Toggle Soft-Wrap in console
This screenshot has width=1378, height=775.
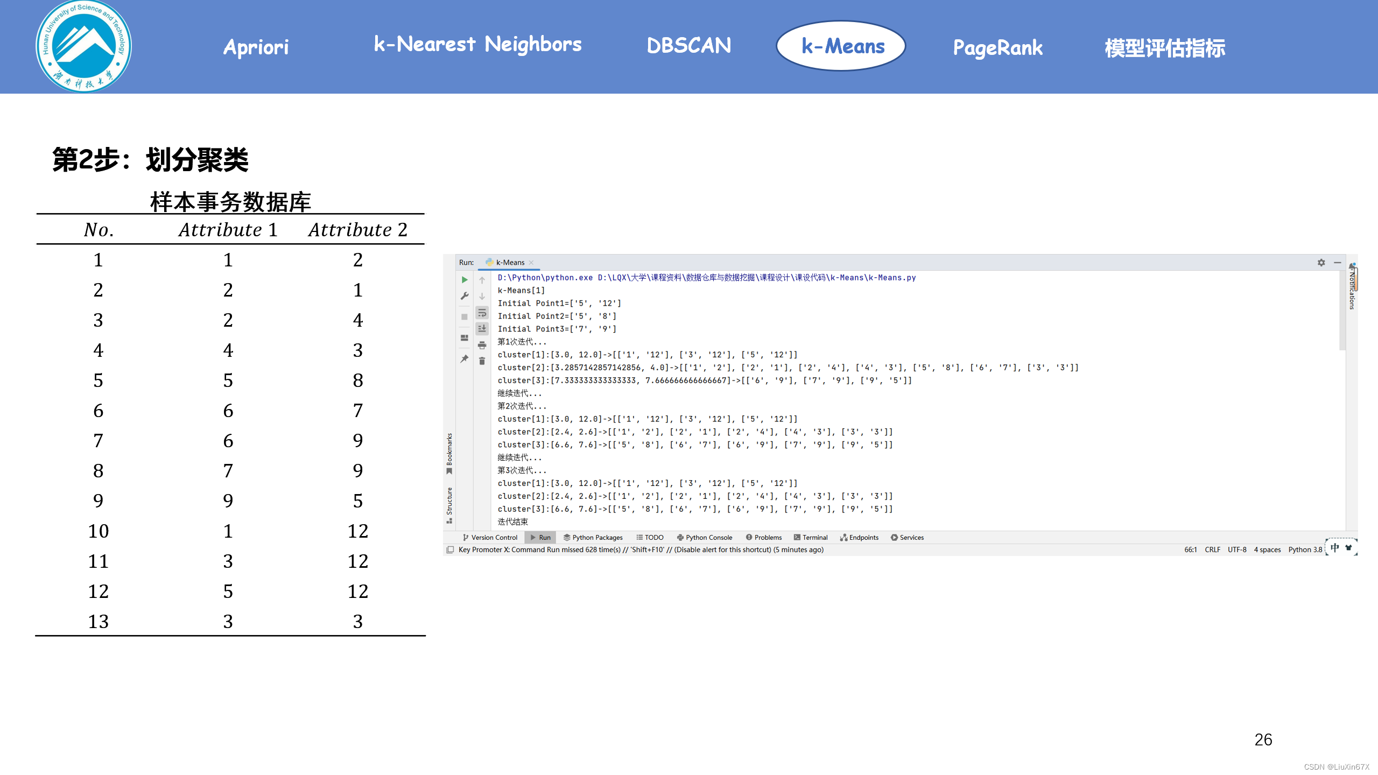[x=482, y=313]
